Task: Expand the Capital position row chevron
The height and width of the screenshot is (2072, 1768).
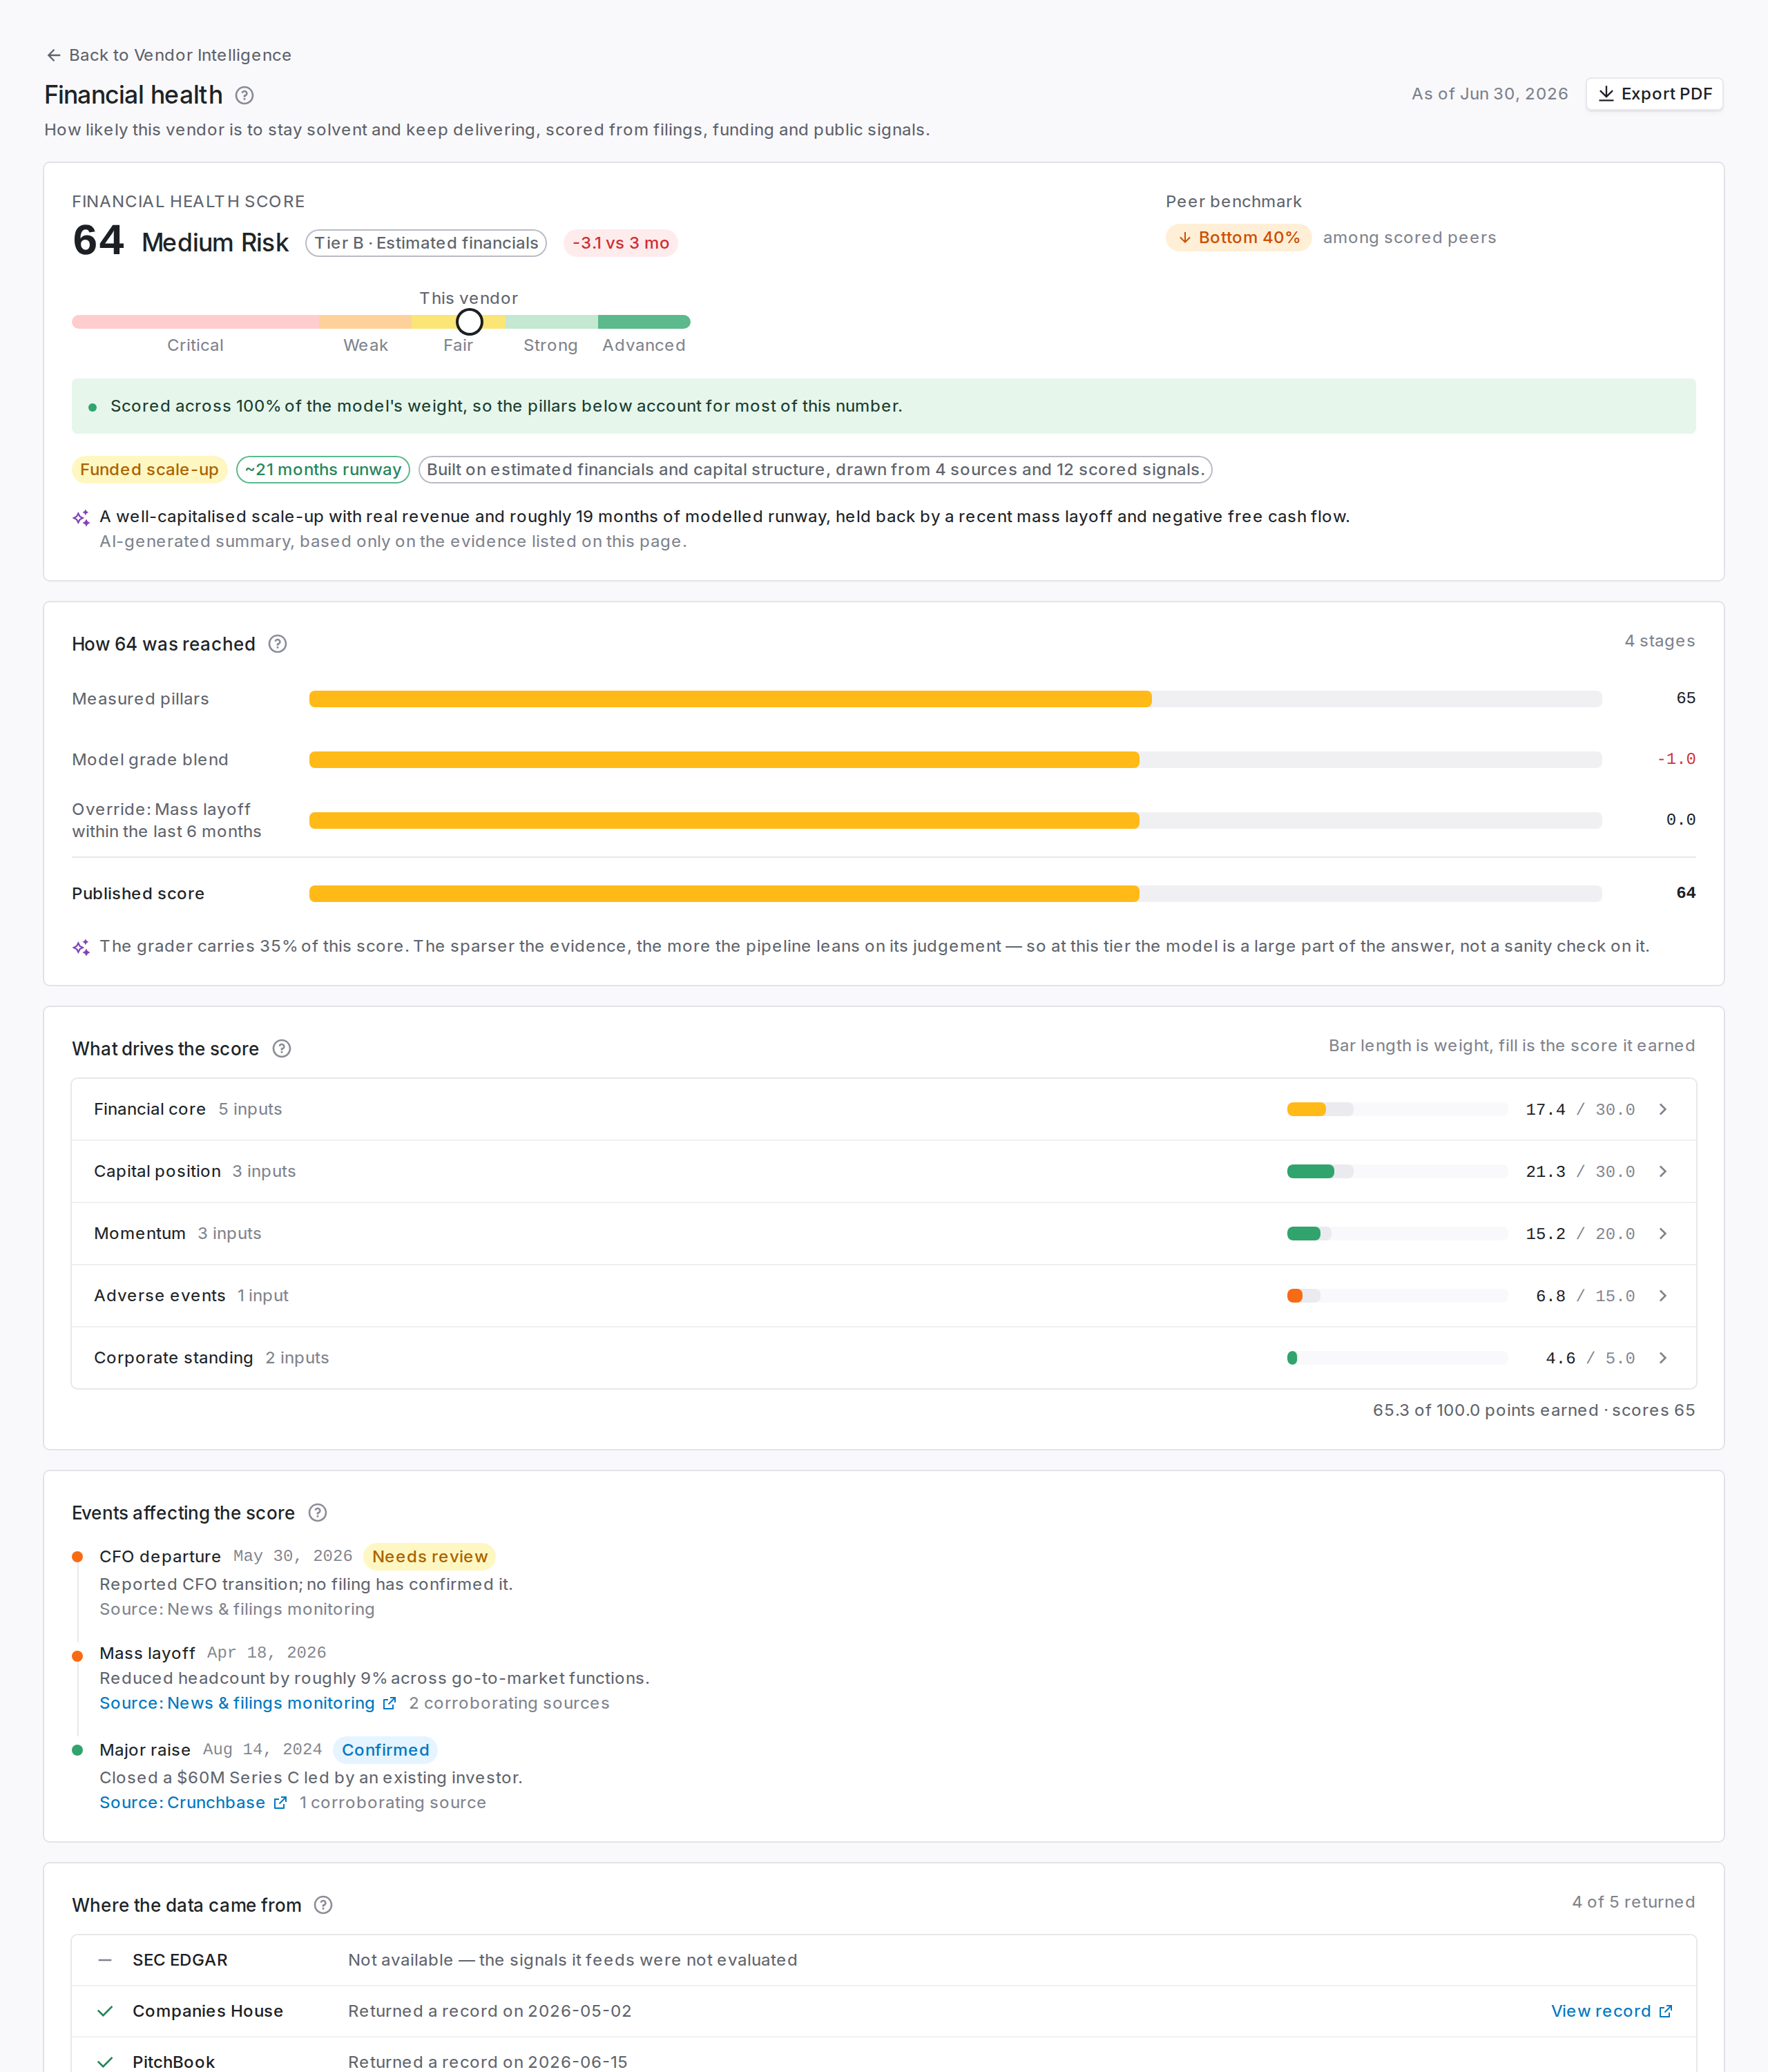Action: 1663,1171
